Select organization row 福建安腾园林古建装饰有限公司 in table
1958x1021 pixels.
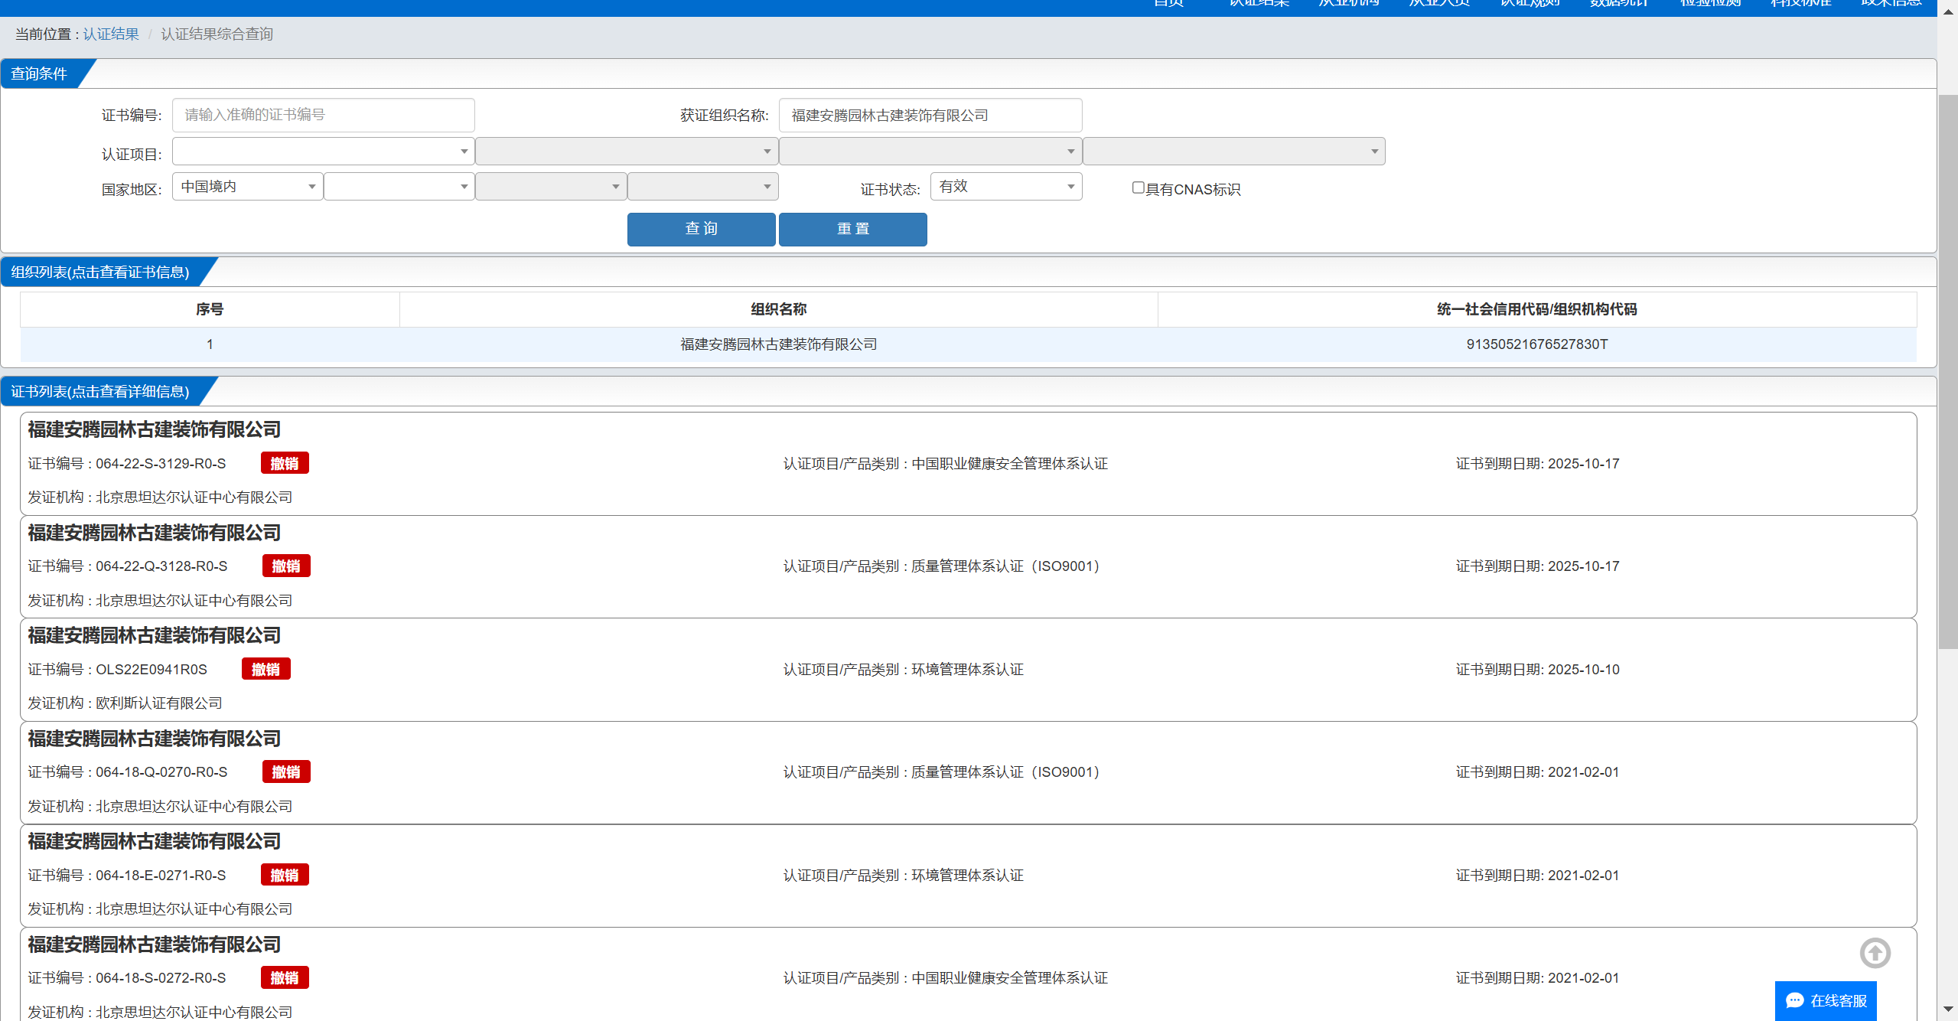point(778,344)
